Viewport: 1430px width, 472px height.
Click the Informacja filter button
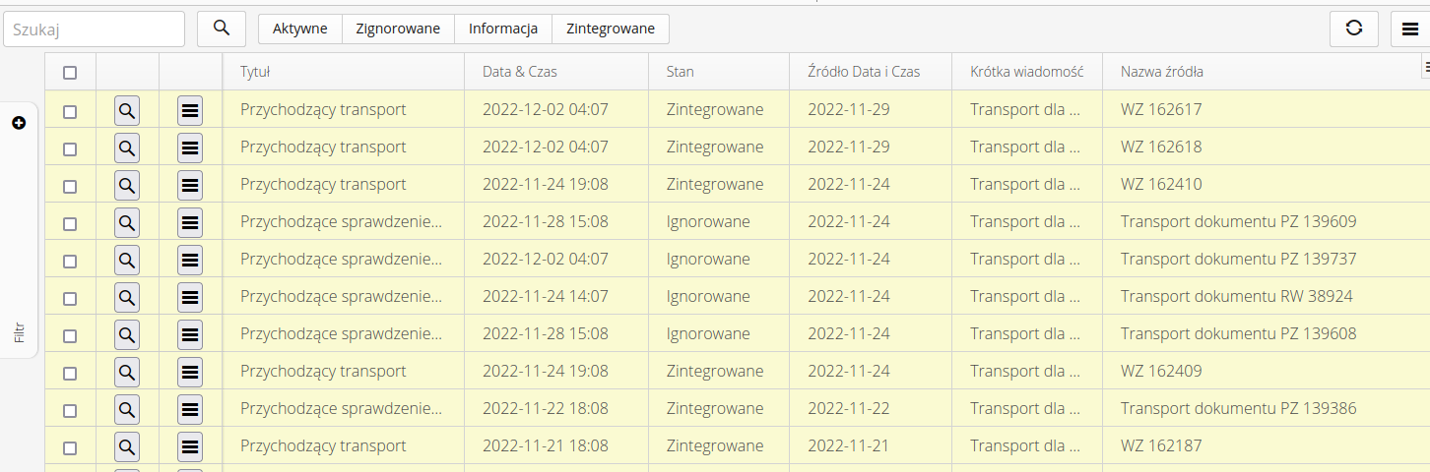point(502,29)
